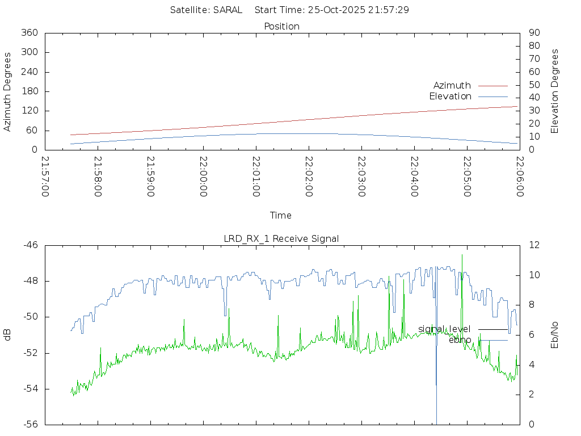Click the 21:57:00 time tick label

pyautogui.click(x=45, y=177)
